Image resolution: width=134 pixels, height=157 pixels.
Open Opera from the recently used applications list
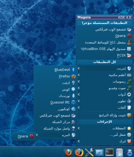pos(104,36)
